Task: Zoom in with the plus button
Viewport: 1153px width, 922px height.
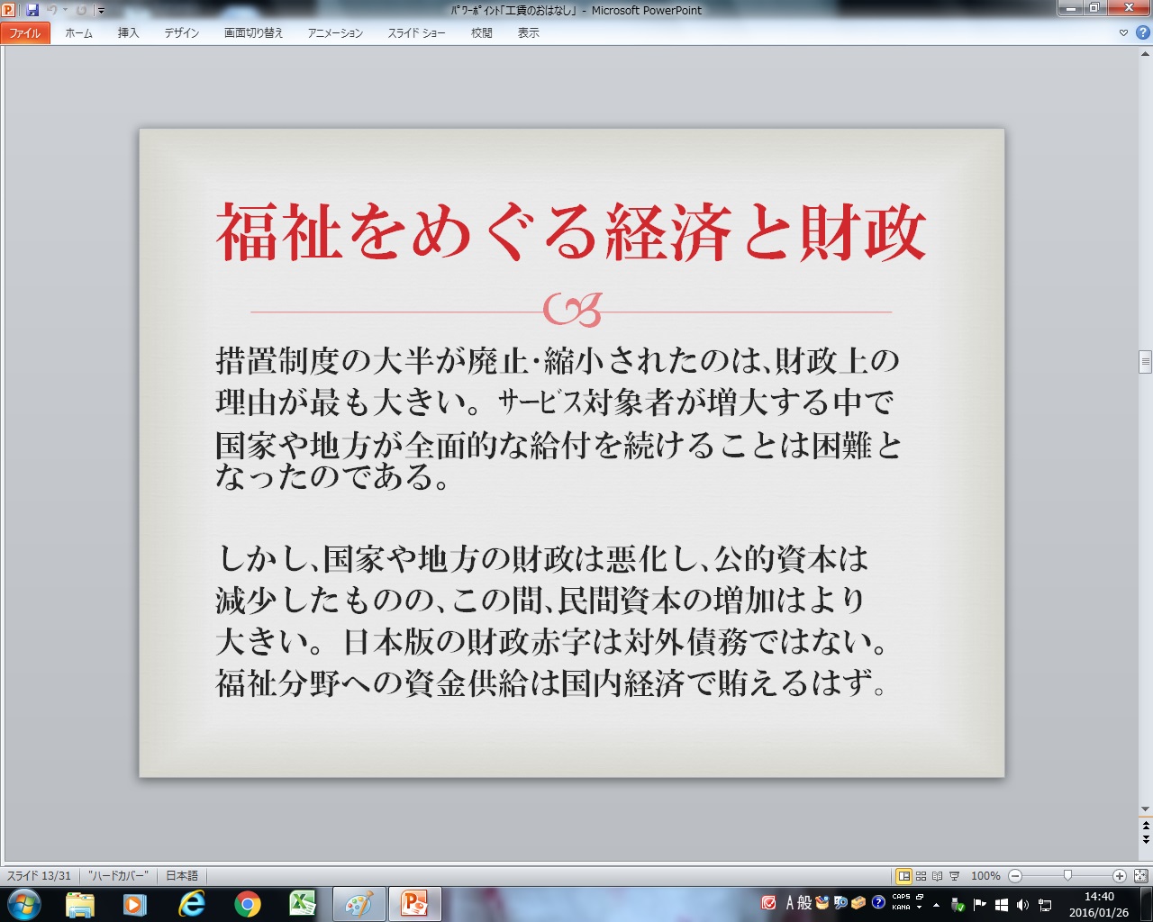Action: pyautogui.click(x=1119, y=876)
